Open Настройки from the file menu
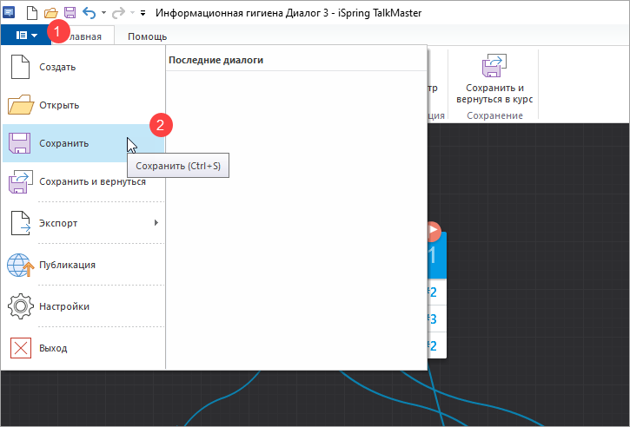The image size is (630, 427). [83, 306]
